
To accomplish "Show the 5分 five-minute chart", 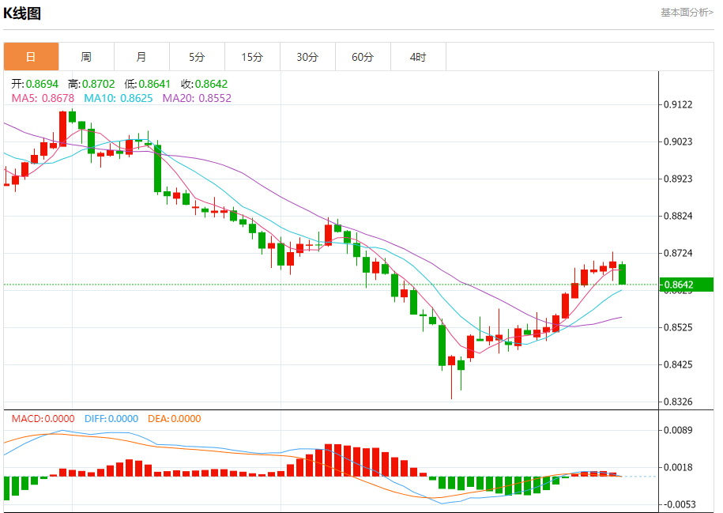I will pyautogui.click(x=197, y=57).
